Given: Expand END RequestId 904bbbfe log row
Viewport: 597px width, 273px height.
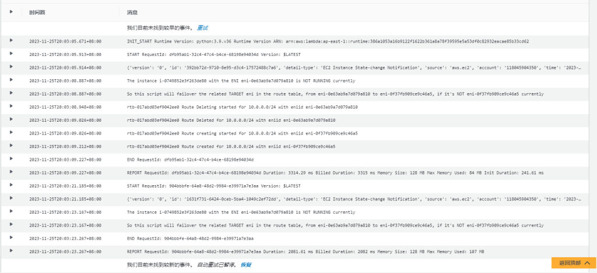Looking at the screenshot, I should pyautogui.click(x=11, y=237).
